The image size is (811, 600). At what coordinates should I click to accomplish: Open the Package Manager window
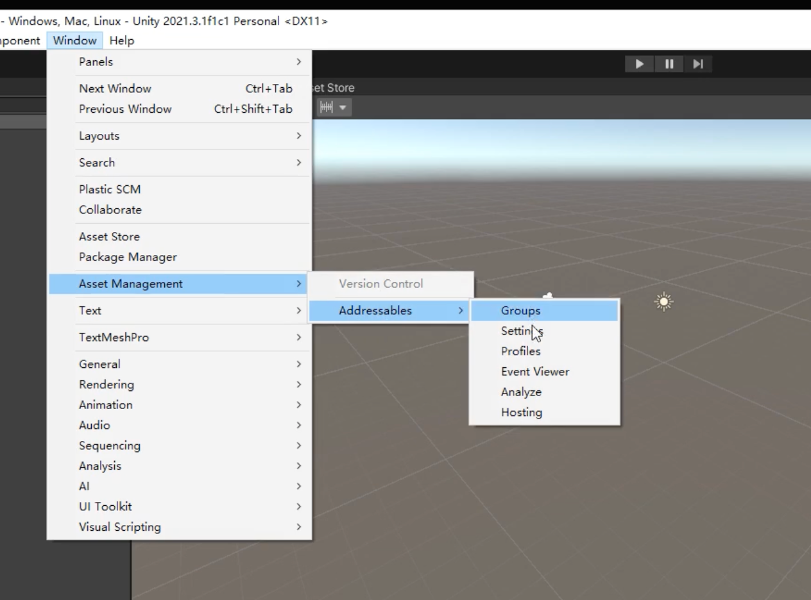point(128,257)
